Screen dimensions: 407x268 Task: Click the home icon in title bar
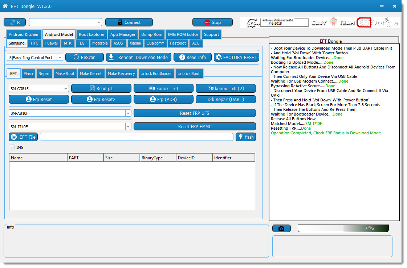(x=5, y=6)
